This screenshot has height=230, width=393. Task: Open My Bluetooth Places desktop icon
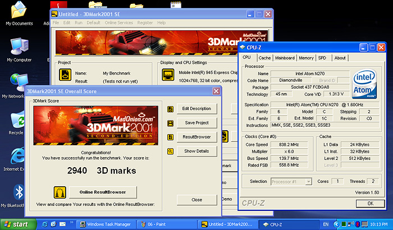[x=15, y=196]
